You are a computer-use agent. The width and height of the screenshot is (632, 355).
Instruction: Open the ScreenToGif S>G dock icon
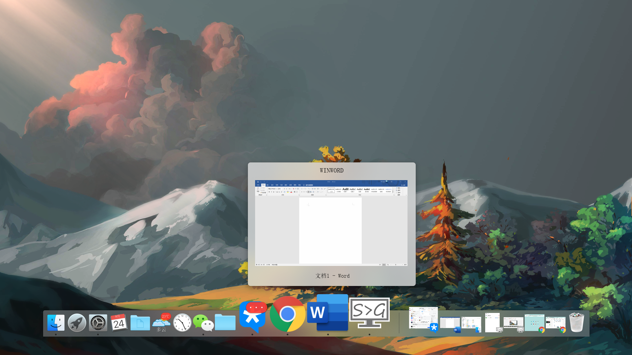pyautogui.click(x=369, y=313)
